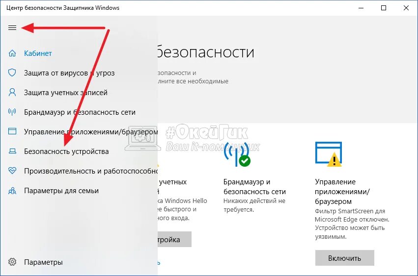Click the Брандмауэр и безопасность сети tile title
The image size is (418, 276).
[254, 187]
